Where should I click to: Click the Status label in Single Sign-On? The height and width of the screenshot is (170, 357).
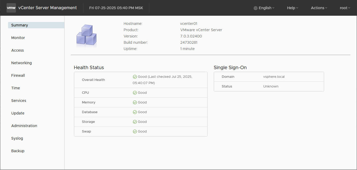point(227,86)
